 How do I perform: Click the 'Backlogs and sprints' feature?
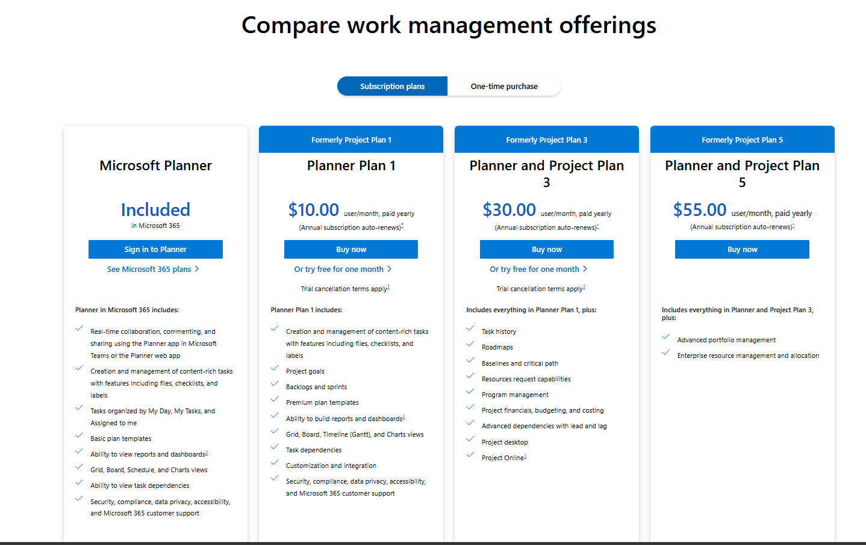317,387
